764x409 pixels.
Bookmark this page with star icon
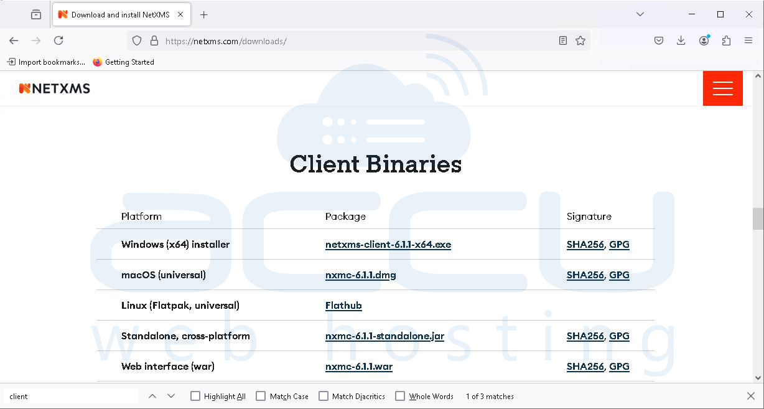tap(580, 40)
